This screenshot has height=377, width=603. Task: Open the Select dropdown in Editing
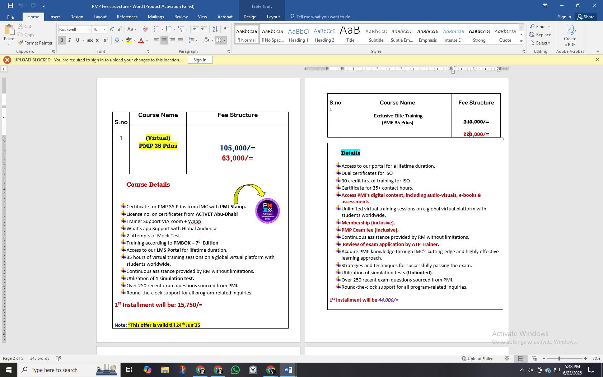pos(540,43)
